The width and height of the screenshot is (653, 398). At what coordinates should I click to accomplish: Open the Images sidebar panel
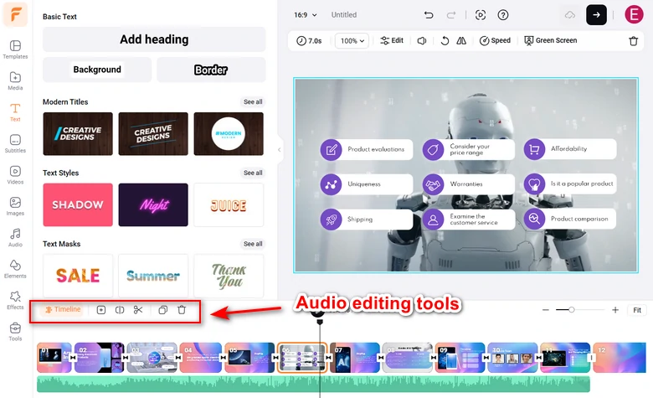point(15,206)
